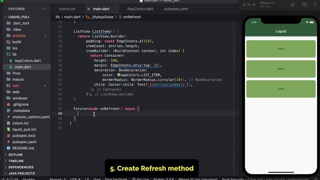Collapse the lib folder
Image resolution: width=320 pixels, height=180 pixels.
(x=14, y=54)
